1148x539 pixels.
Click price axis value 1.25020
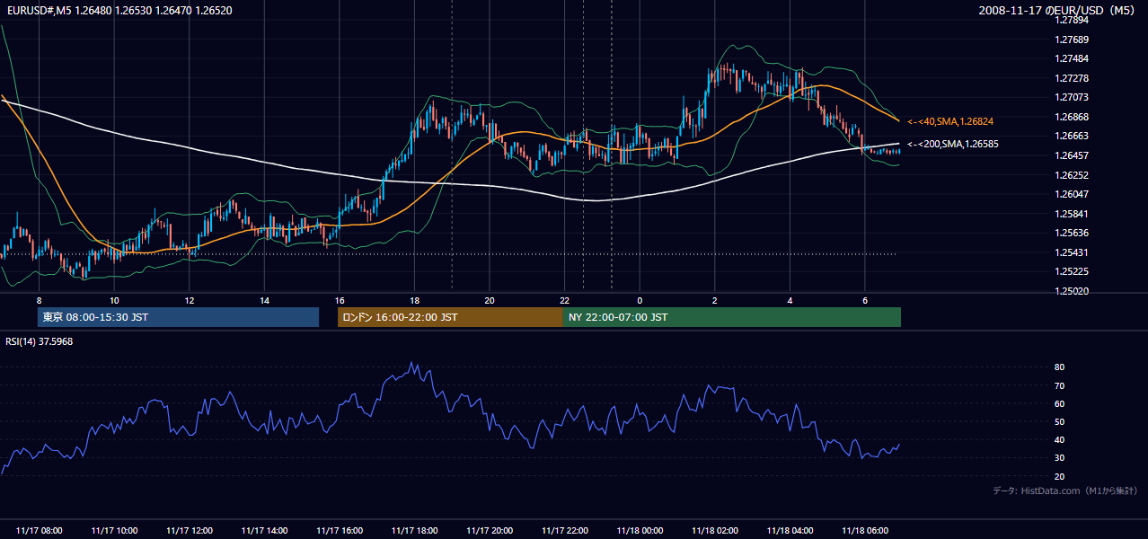(x=1072, y=291)
